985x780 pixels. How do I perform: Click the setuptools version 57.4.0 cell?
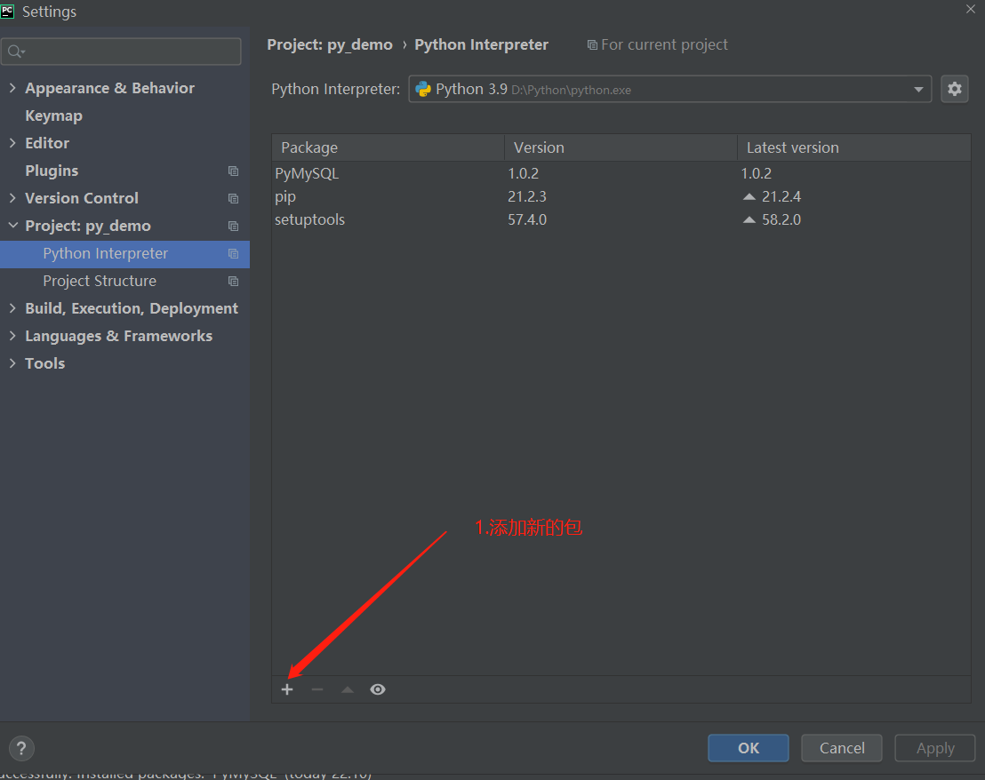[x=527, y=219]
